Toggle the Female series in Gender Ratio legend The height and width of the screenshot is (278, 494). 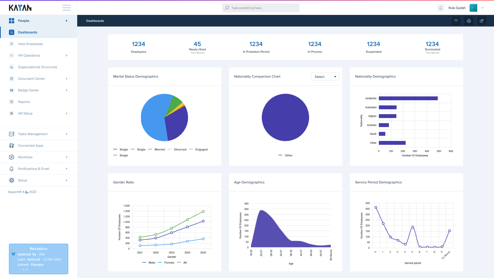(169, 263)
